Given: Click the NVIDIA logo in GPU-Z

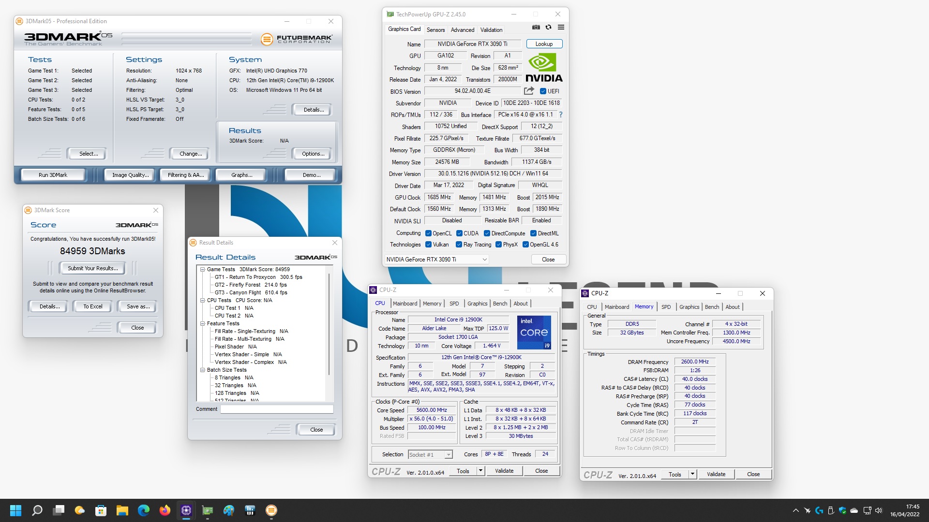Looking at the screenshot, I should [544, 67].
